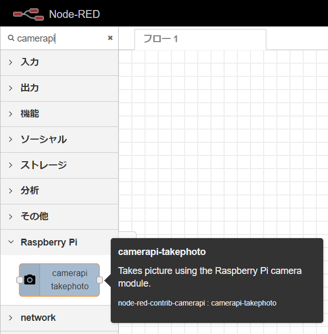The height and width of the screenshot is (334, 328).
Task: Click the Node-RED title text
Action: 74,14
